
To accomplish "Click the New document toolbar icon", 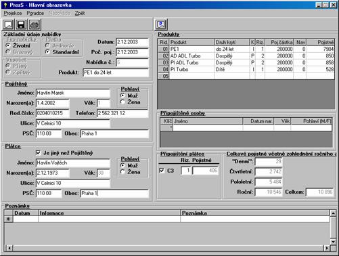I will pyautogui.click(x=8, y=24).
